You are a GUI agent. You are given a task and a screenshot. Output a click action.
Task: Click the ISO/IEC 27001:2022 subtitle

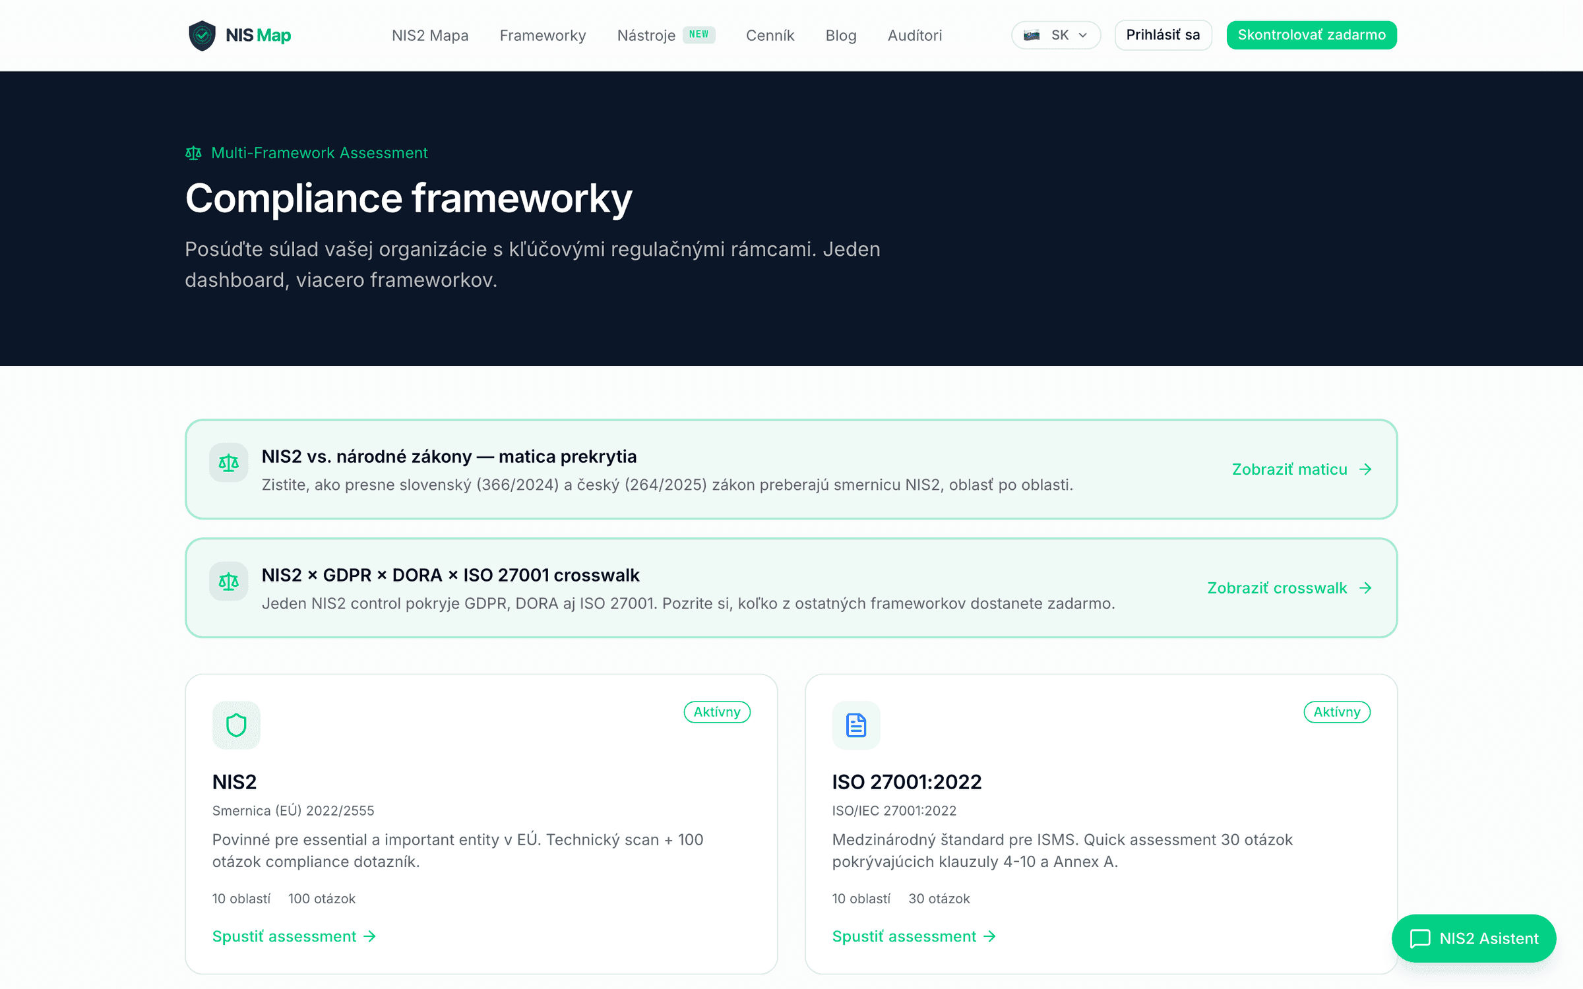click(894, 811)
